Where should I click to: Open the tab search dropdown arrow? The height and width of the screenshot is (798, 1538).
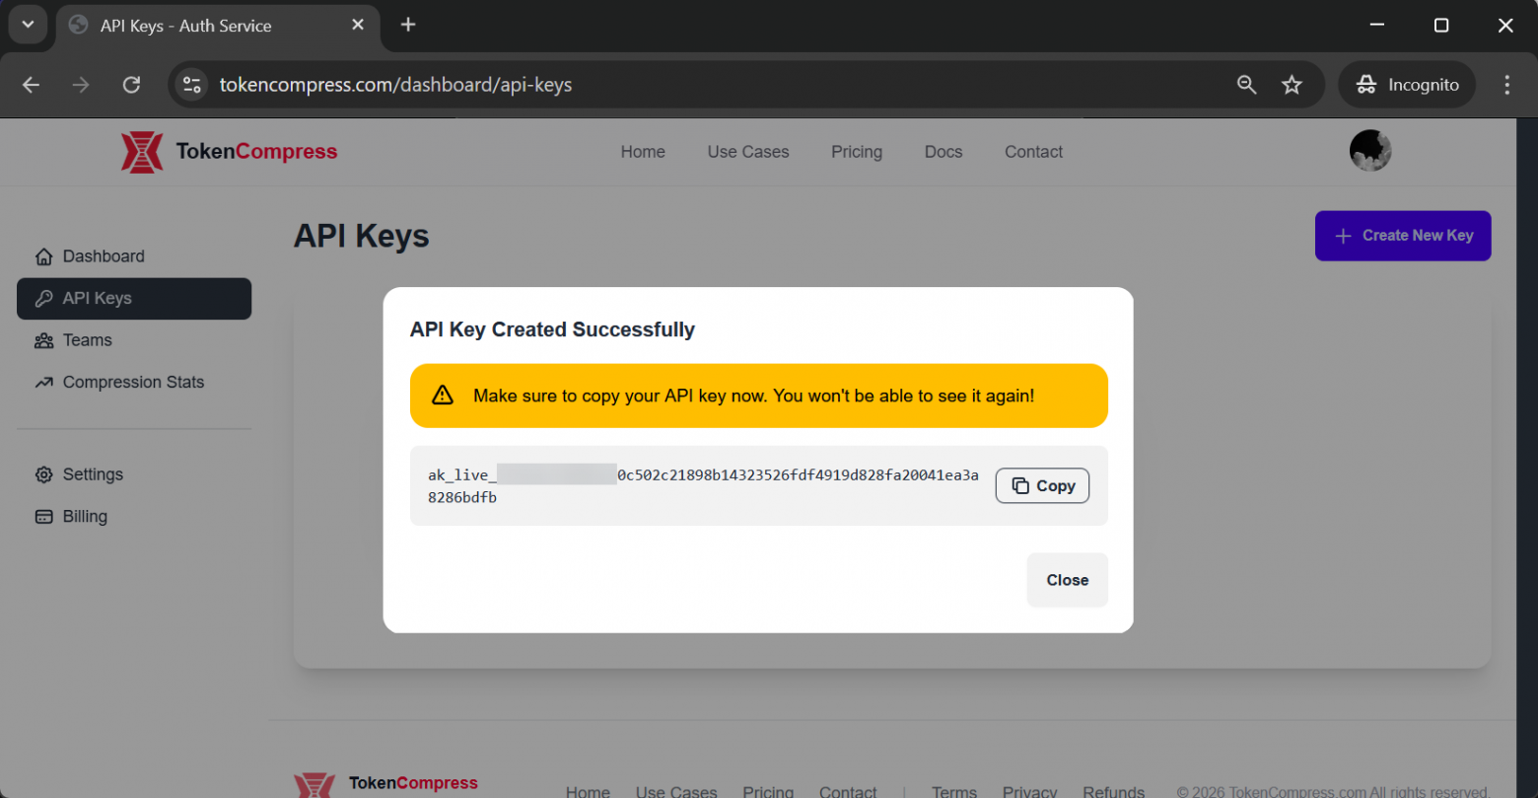tap(28, 25)
